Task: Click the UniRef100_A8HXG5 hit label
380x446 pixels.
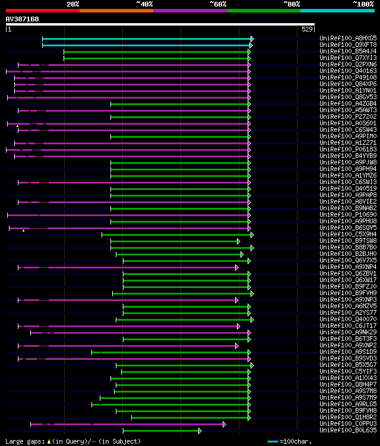Action: tap(348, 38)
